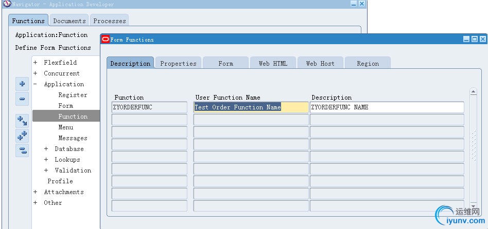Close the Navigator window
The height and width of the screenshot is (229, 488).
tap(362, 4)
